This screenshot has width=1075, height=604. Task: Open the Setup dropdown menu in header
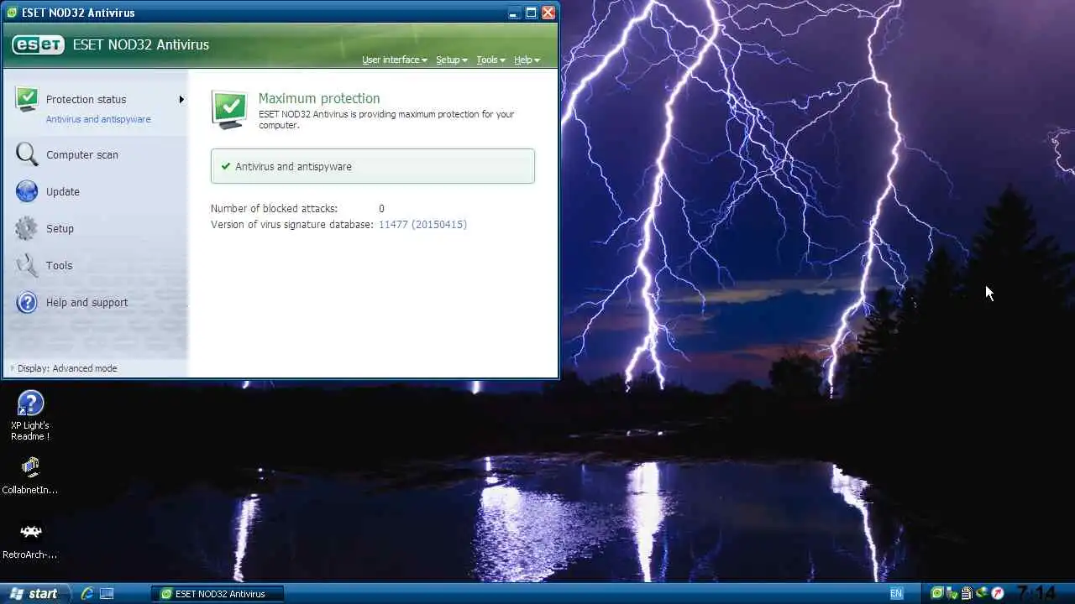(452, 60)
